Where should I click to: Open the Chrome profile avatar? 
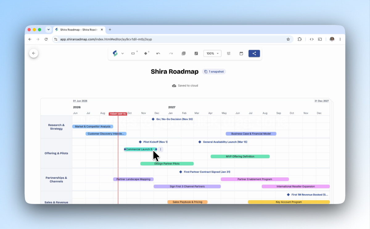click(332, 39)
